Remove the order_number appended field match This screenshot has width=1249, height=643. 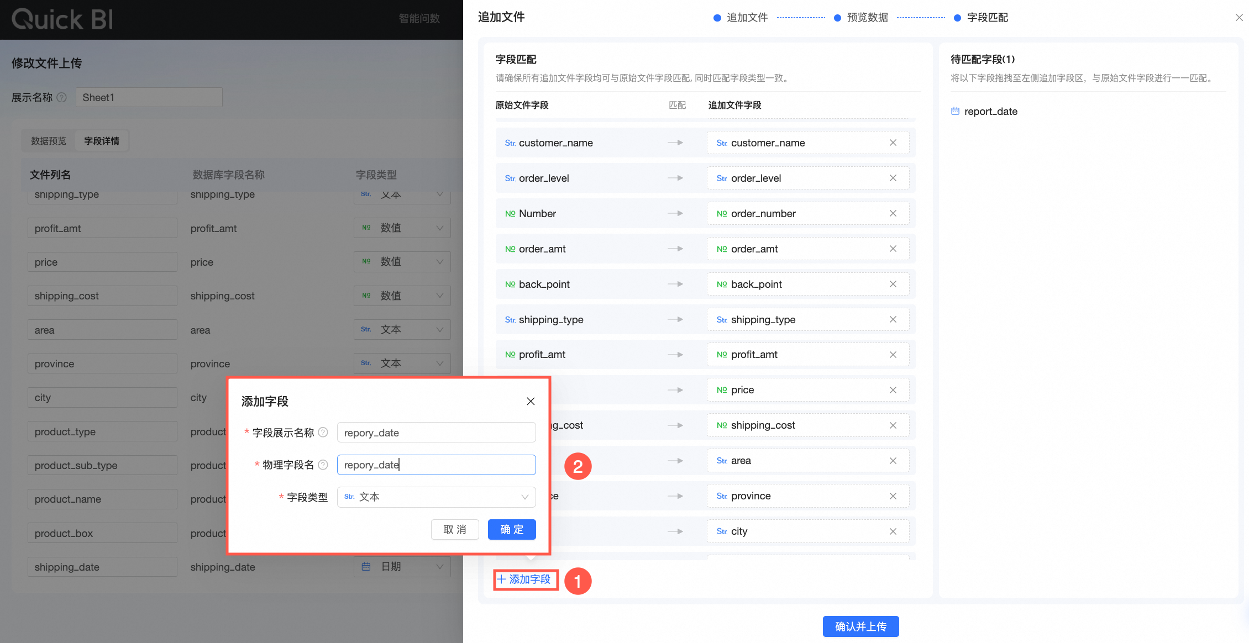click(893, 214)
